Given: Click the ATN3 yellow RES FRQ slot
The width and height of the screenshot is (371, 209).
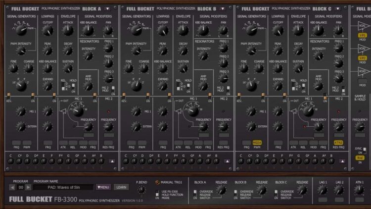Looking at the screenshot, I should [x=338, y=143].
